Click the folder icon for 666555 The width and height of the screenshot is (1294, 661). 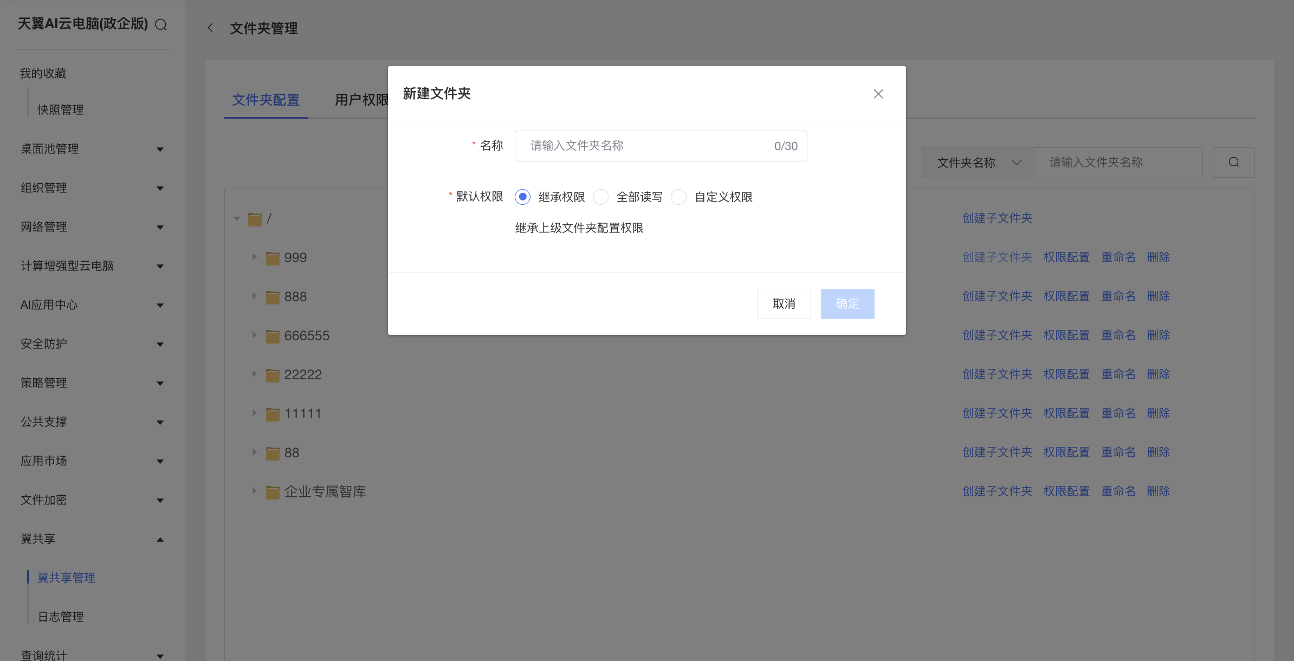click(273, 336)
